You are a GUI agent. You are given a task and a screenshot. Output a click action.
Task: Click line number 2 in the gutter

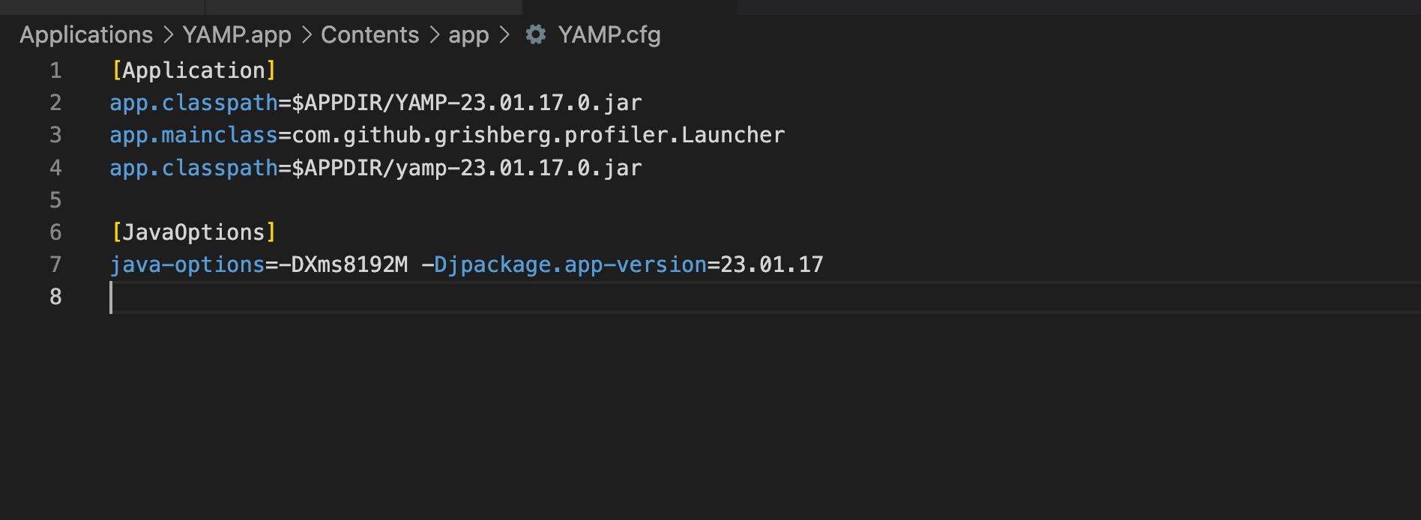(55, 103)
